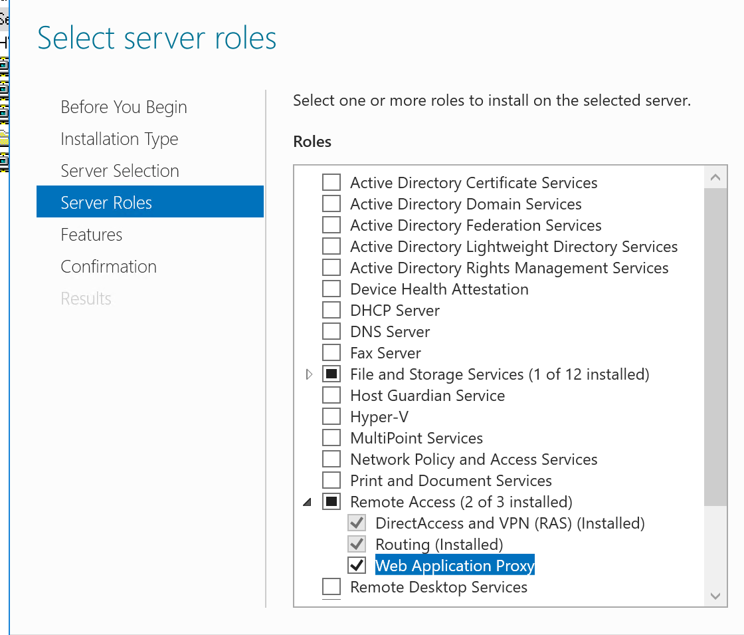744x635 pixels.
Task: Tick the DNS Server checkbox
Action: [x=331, y=332]
